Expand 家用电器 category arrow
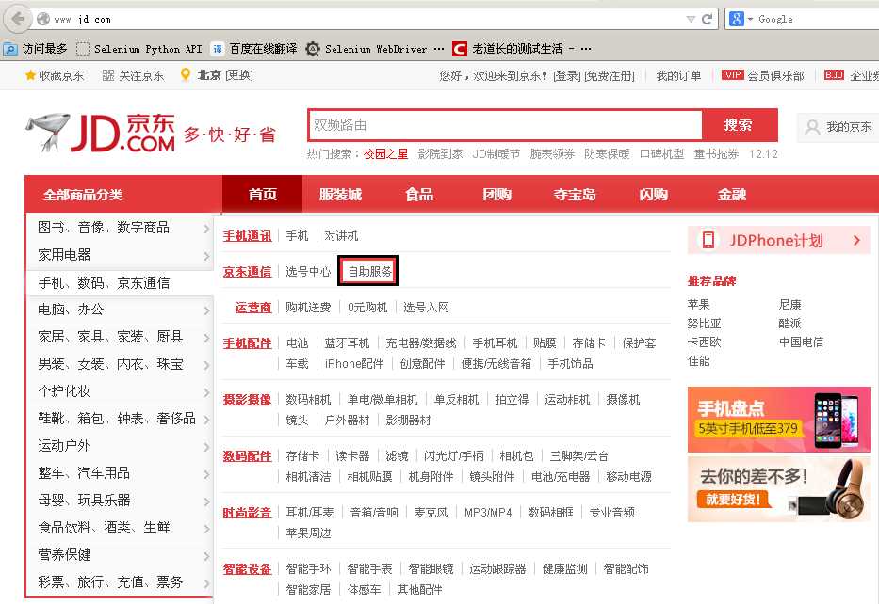Viewport: 879px width, 604px height. pyautogui.click(x=206, y=256)
